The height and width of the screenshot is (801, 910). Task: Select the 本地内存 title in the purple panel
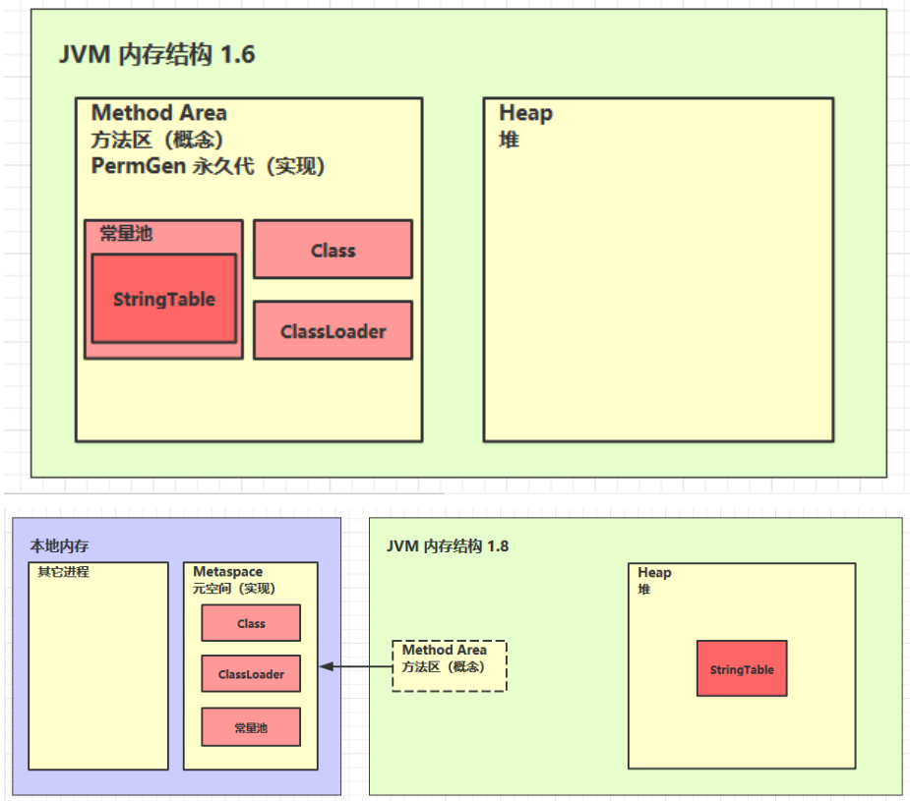(x=58, y=545)
